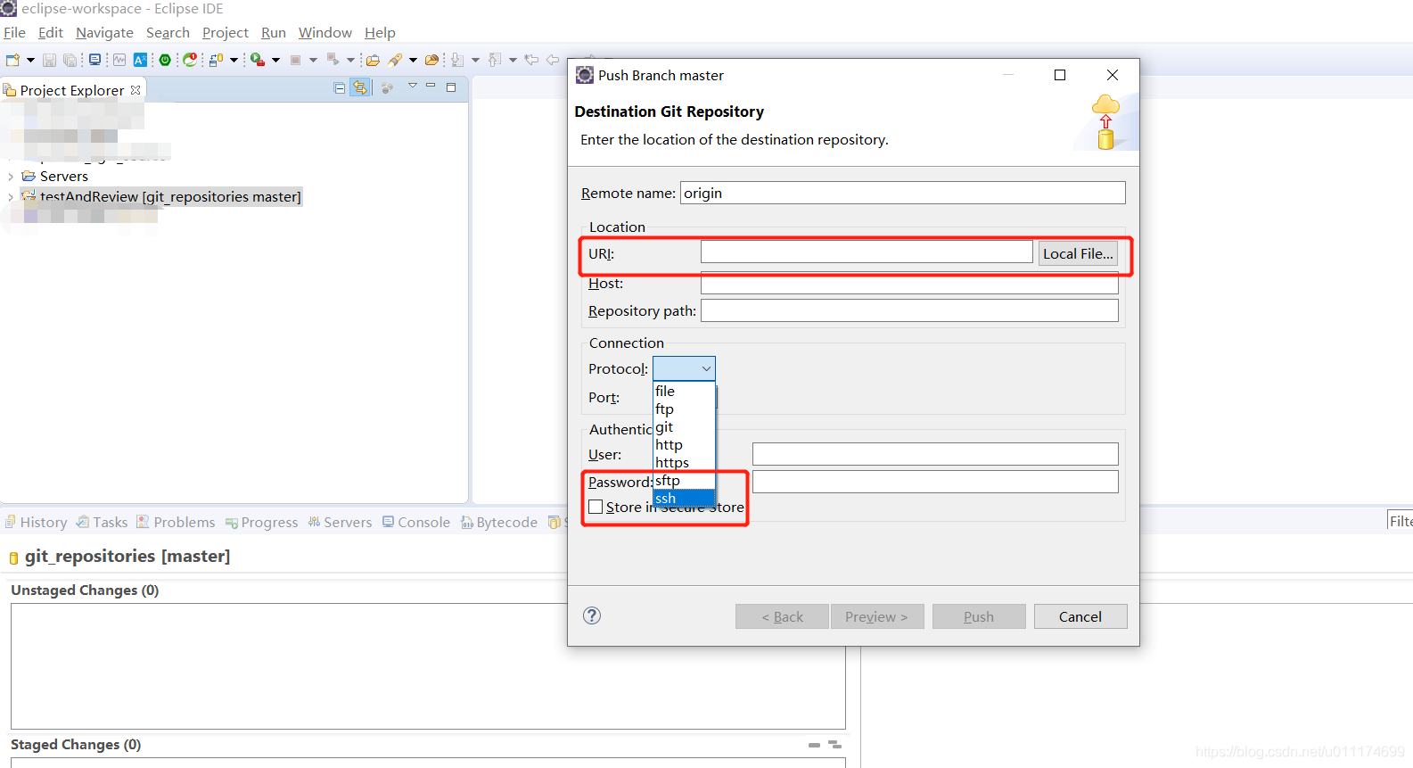
Task: Open the File menu
Action: pyautogui.click(x=14, y=32)
